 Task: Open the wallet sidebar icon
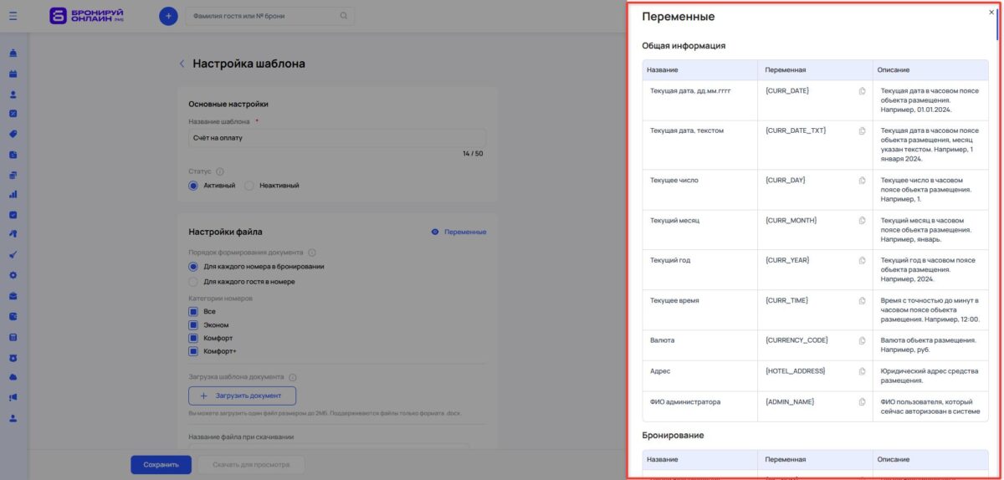13,316
